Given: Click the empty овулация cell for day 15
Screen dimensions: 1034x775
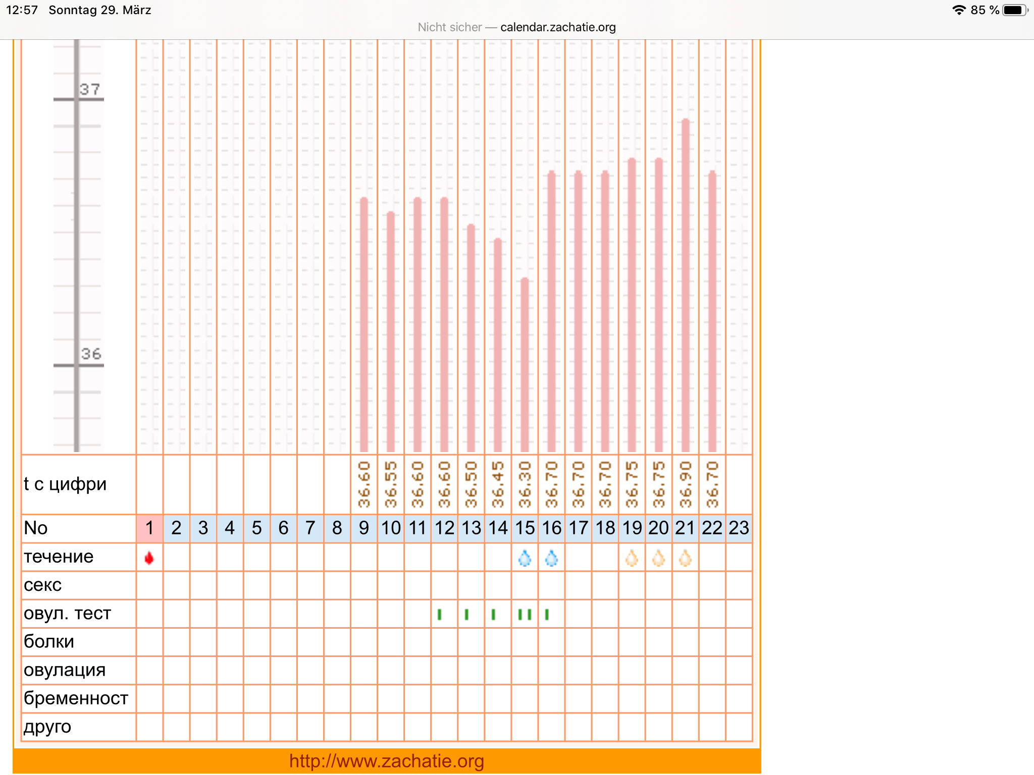Looking at the screenshot, I should click(x=525, y=670).
